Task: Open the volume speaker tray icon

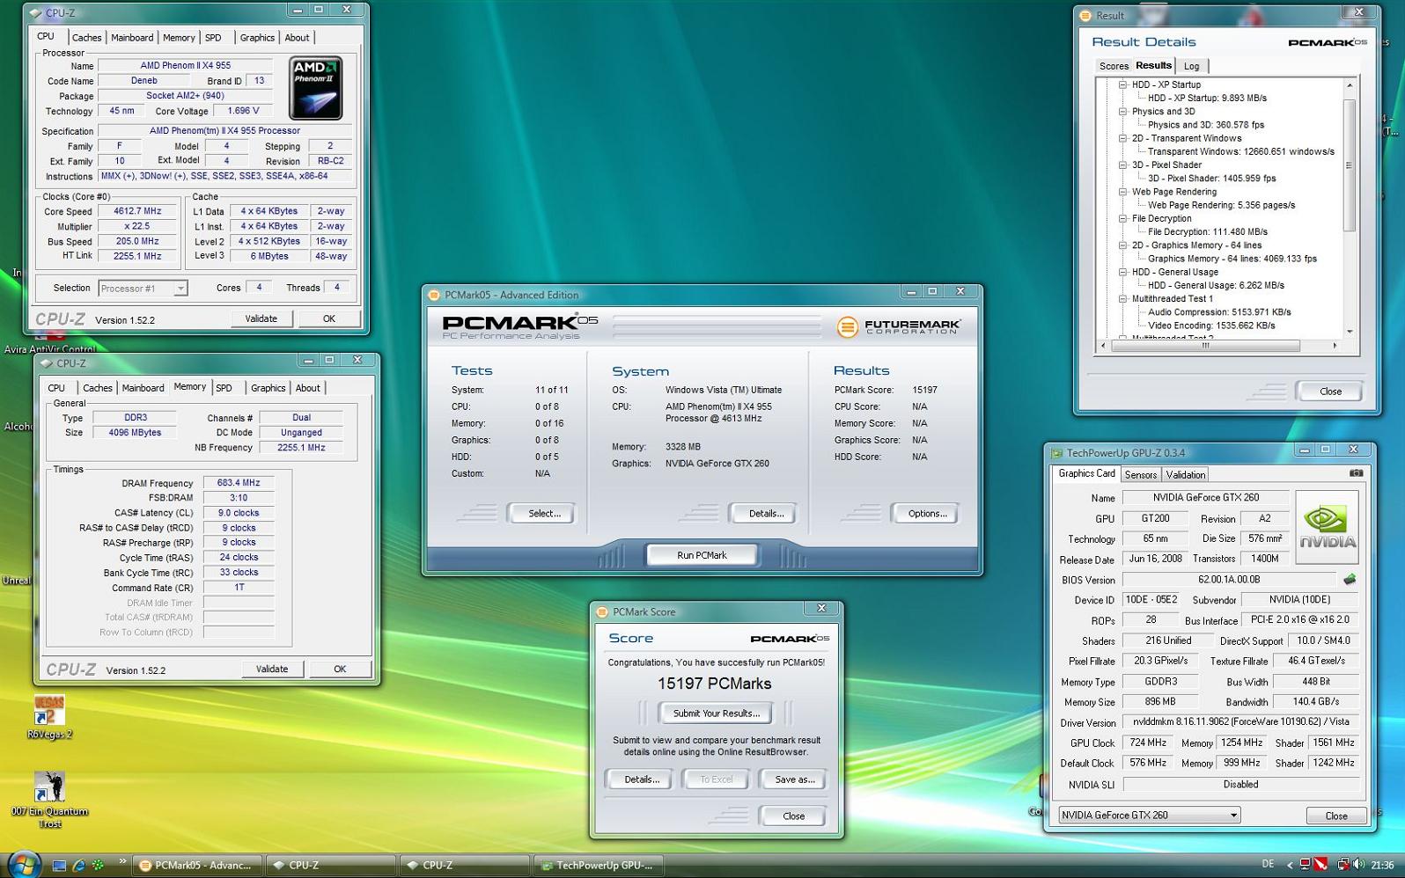Action: [1359, 865]
